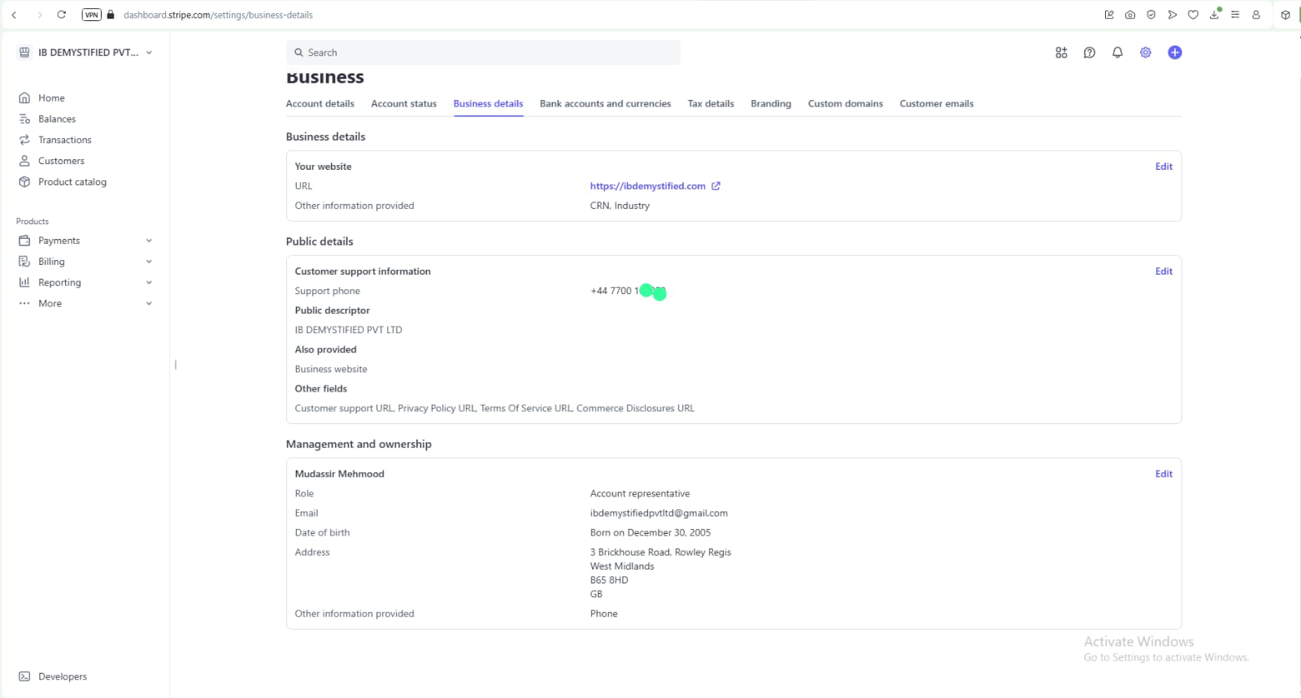Expand the Billing section in sidebar

click(x=149, y=262)
